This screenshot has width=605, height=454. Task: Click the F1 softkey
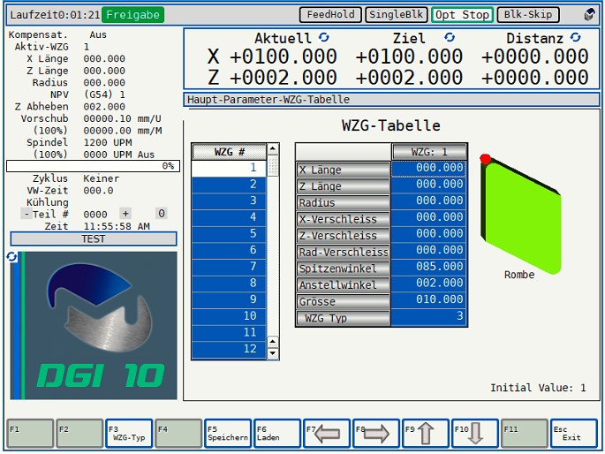(30, 433)
